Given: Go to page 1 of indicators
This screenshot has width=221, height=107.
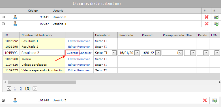Looking at the screenshot, I should pos(15,89).
